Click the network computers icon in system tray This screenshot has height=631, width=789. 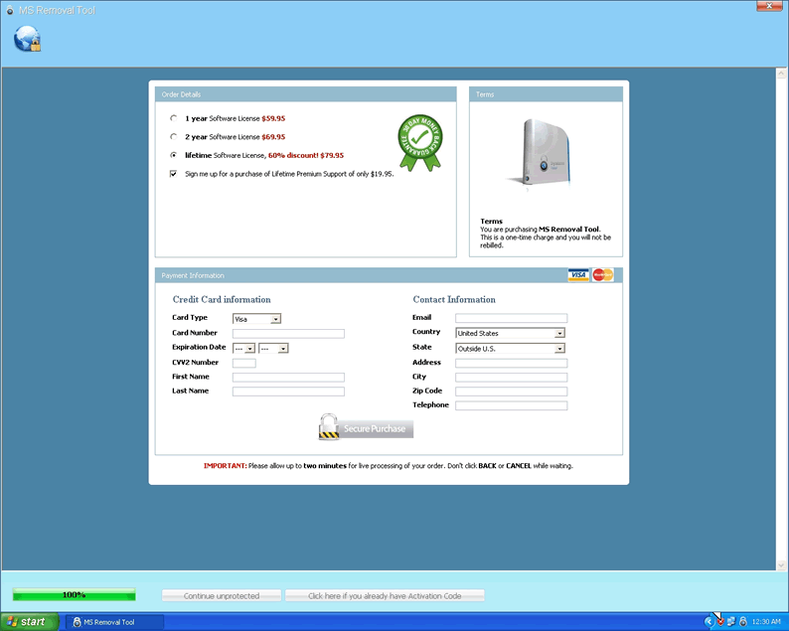tap(731, 621)
